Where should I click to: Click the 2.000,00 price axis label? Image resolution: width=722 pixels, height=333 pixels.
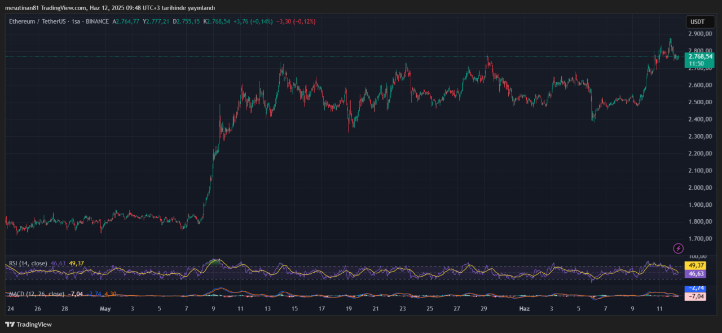coord(701,188)
